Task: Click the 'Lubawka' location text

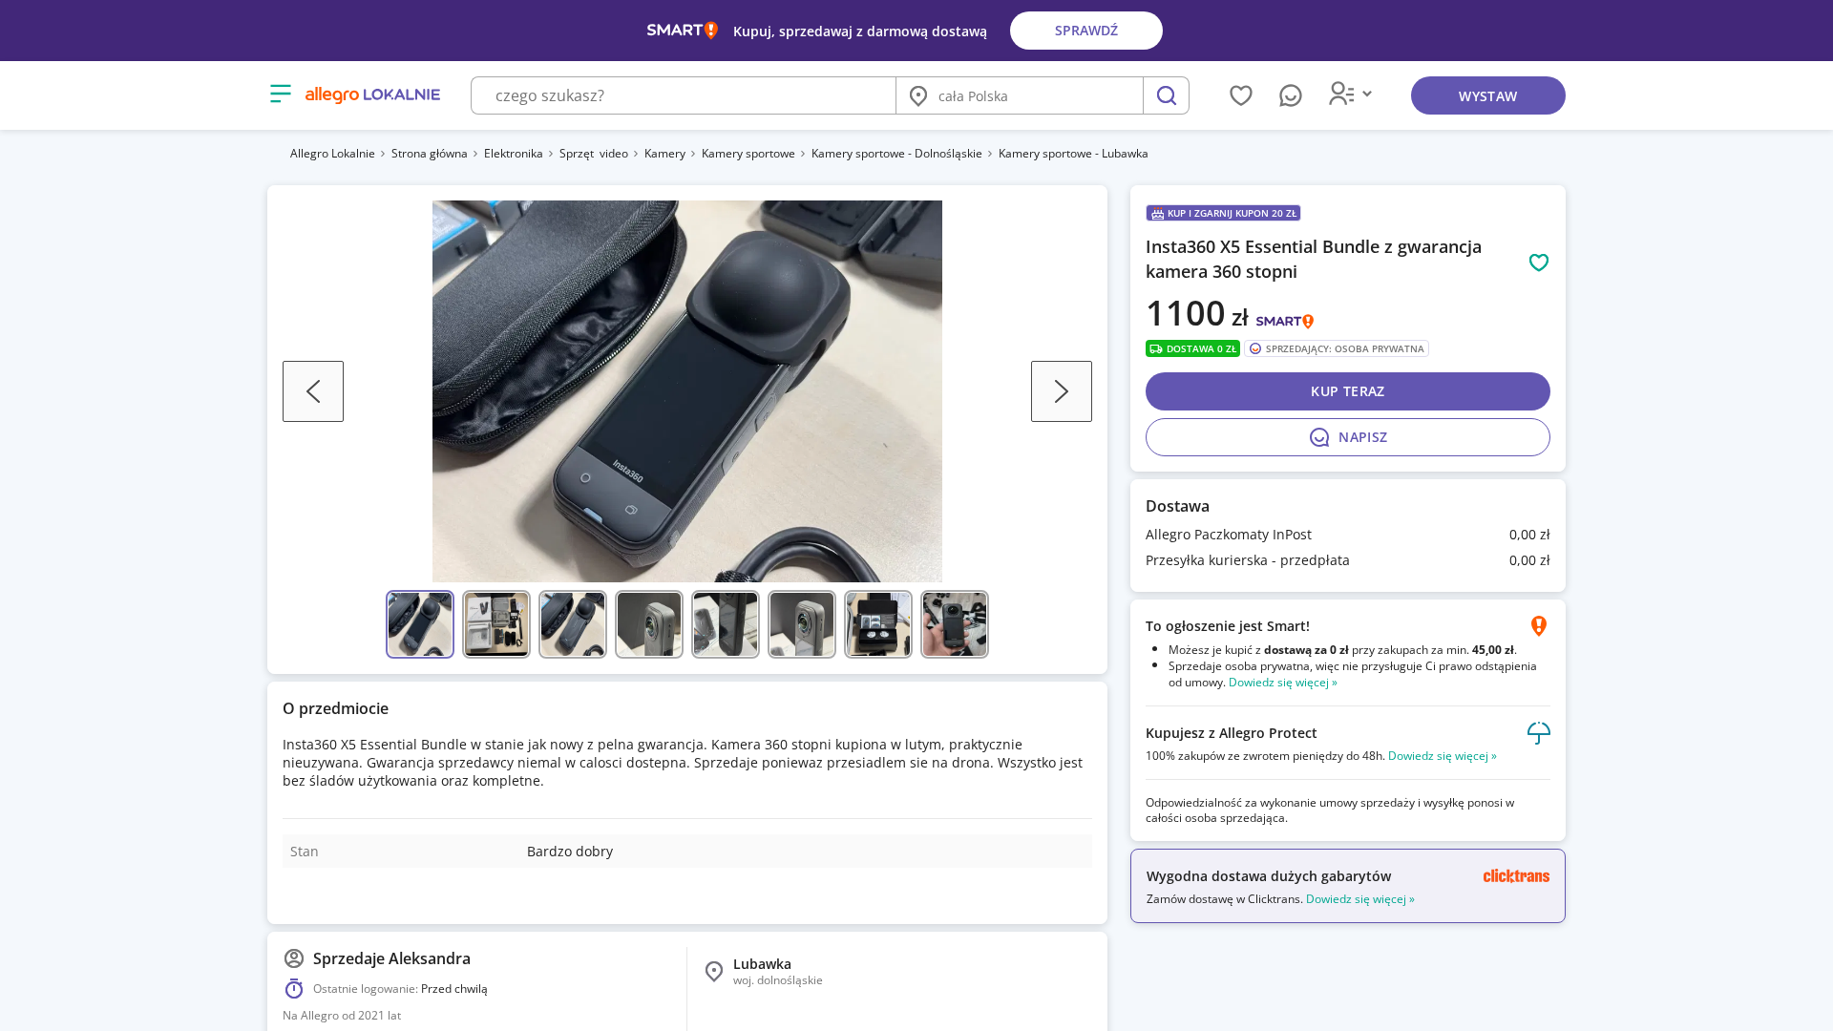Action: 762,964
